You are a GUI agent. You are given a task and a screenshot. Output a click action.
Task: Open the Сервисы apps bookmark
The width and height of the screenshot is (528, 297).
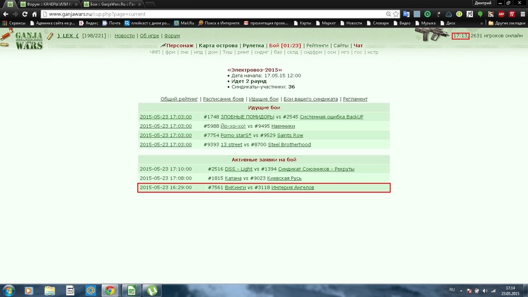click(14, 23)
